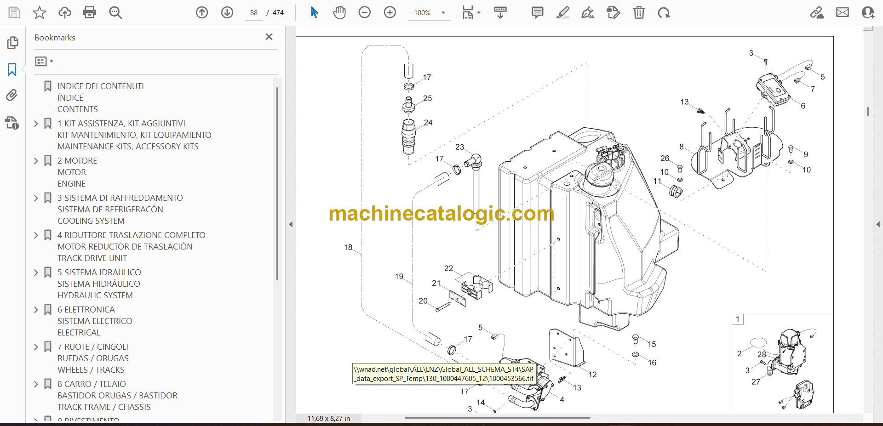Go to previous page arrow

pos(202,12)
